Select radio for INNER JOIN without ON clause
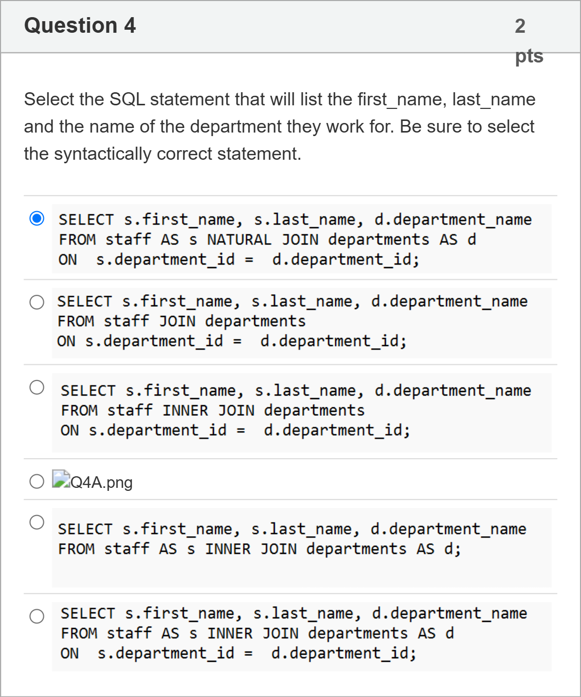This screenshot has height=697, width=581. (x=37, y=522)
